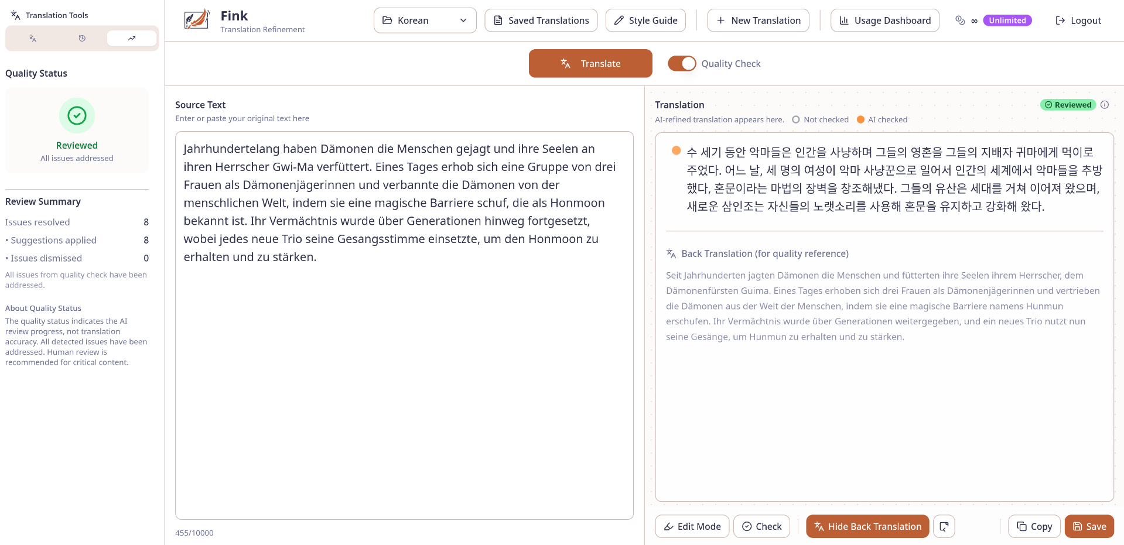The height and width of the screenshot is (545, 1124).
Task: Click inside the Source Text field
Action: [404, 322]
